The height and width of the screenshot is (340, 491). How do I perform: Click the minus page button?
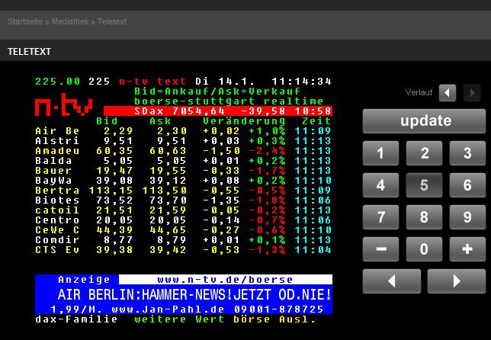[380, 249]
